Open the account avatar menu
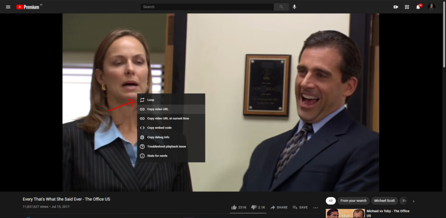 click(x=432, y=7)
